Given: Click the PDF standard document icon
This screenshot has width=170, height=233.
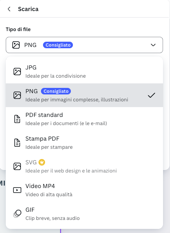Looking at the screenshot, I should coord(17,119).
